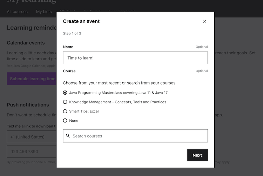Click Choose from your most recent text
This screenshot has width=263, height=176.
[119, 83]
